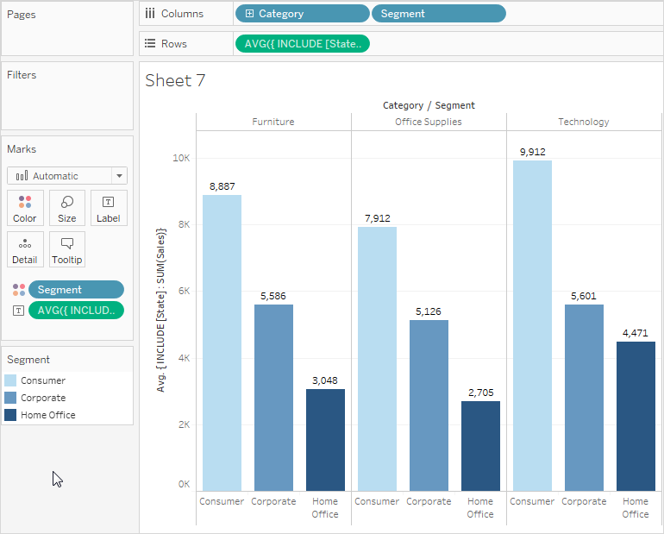Image resolution: width=664 pixels, height=534 pixels.
Task: Select the Segment pill in Marks card
Action: coord(76,290)
